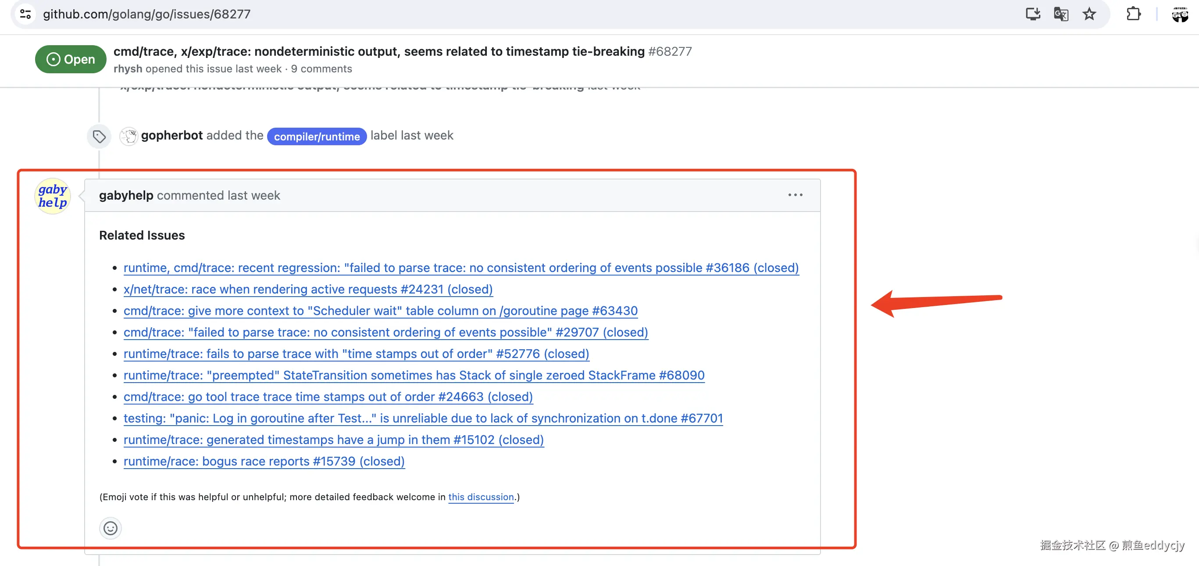Open Scheduler wait issue #63430 link
This screenshot has width=1199, height=566.
point(380,311)
